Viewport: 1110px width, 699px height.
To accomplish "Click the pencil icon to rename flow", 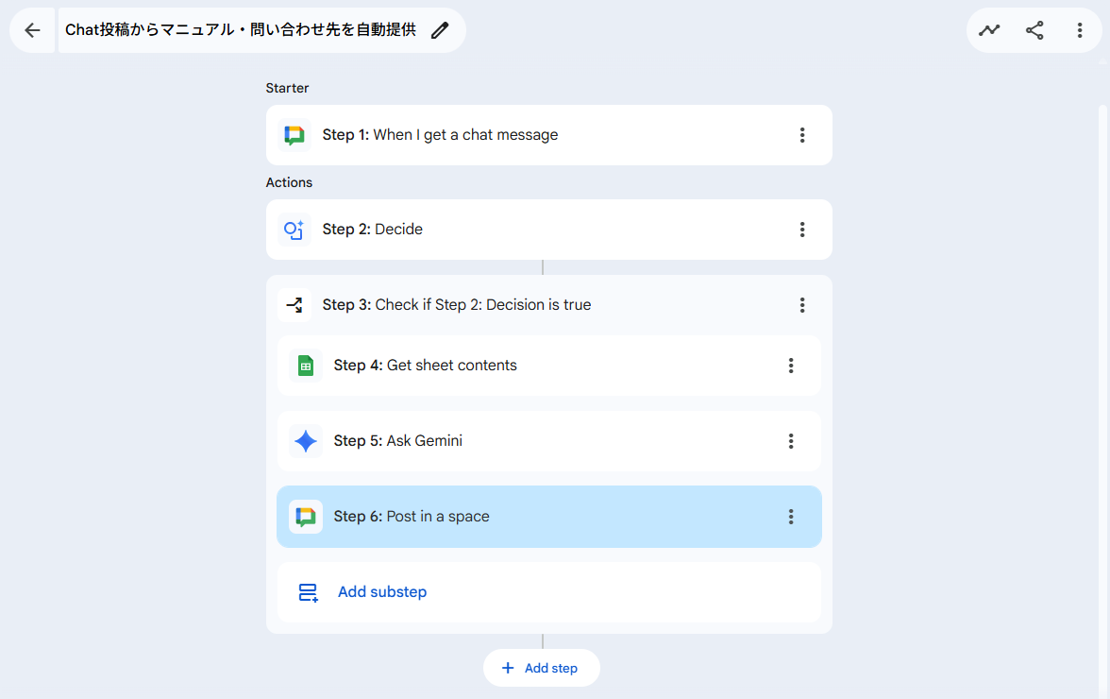I will pos(440,30).
